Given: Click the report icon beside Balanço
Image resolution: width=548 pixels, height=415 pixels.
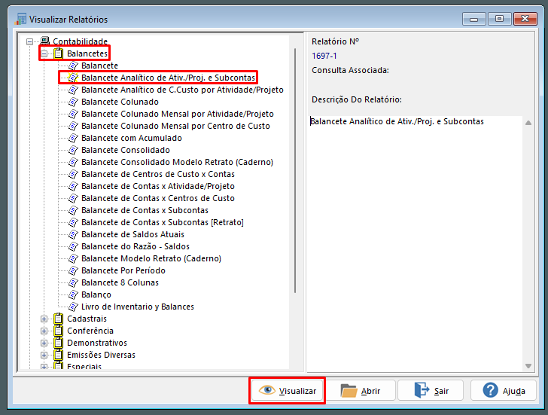Looking at the screenshot, I should point(73,294).
